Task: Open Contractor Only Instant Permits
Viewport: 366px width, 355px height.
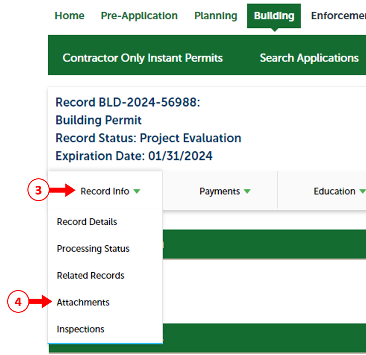Action: point(143,58)
